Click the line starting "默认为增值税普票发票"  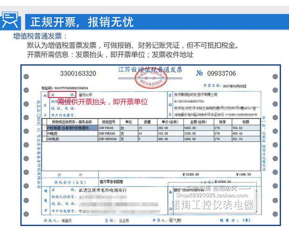[133, 45]
